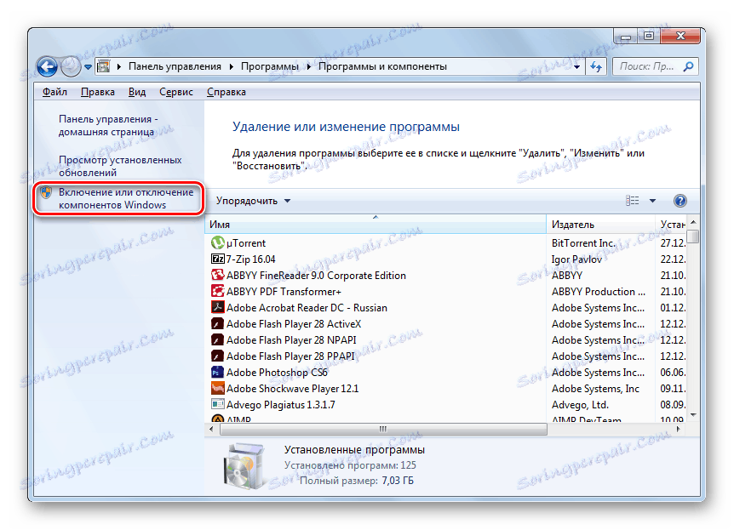The image size is (734, 530).
Task: Click the scroll down arrow
Action: coord(694,415)
